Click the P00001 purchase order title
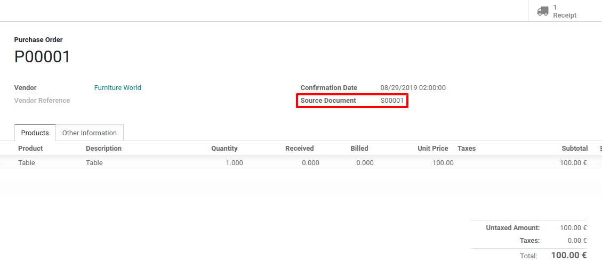The width and height of the screenshot is (602, 262). pos(42,57)
